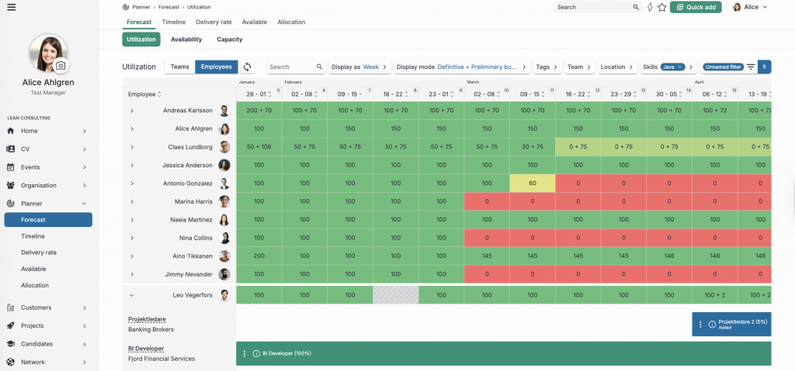Image resolution: width=795 pixels, height=371 pixels.
Task: Switch the view to Teams
Action: tap(179, 67)
